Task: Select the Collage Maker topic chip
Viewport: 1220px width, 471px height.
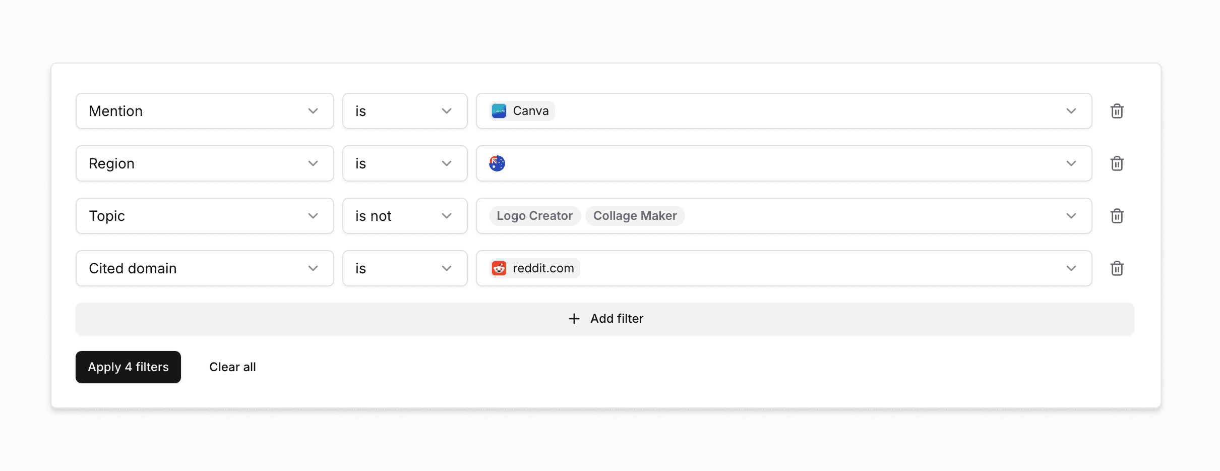Action: click(635, 215)
